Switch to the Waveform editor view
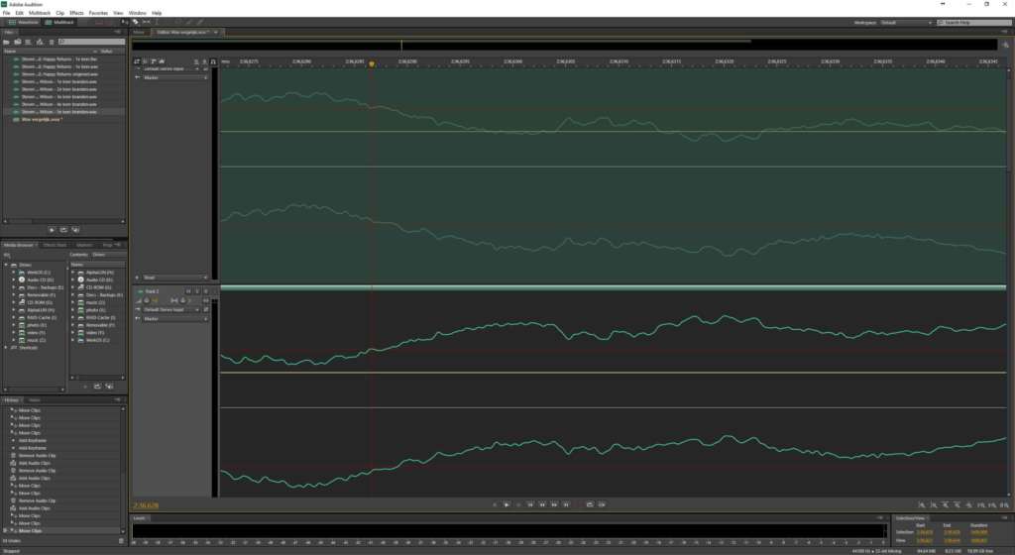Screen dimensions: 1015x555 (x=23, y=22)
